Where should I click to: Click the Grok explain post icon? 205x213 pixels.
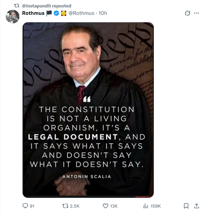pyautogui.click(x=187, y=13)
